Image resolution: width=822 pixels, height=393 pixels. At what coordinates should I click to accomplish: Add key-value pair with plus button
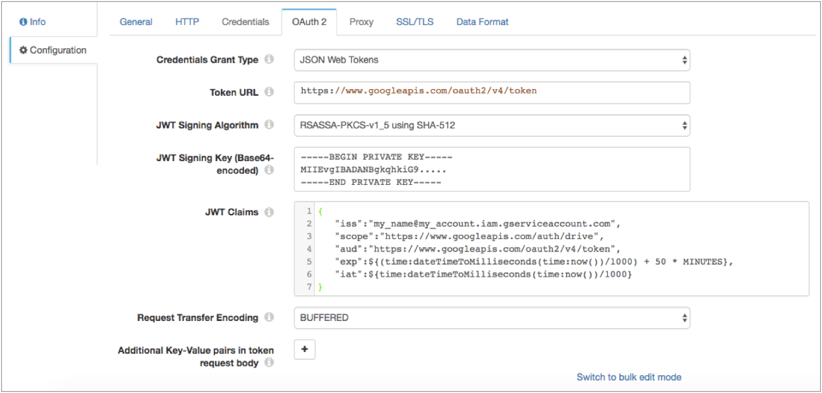[304, 350]
